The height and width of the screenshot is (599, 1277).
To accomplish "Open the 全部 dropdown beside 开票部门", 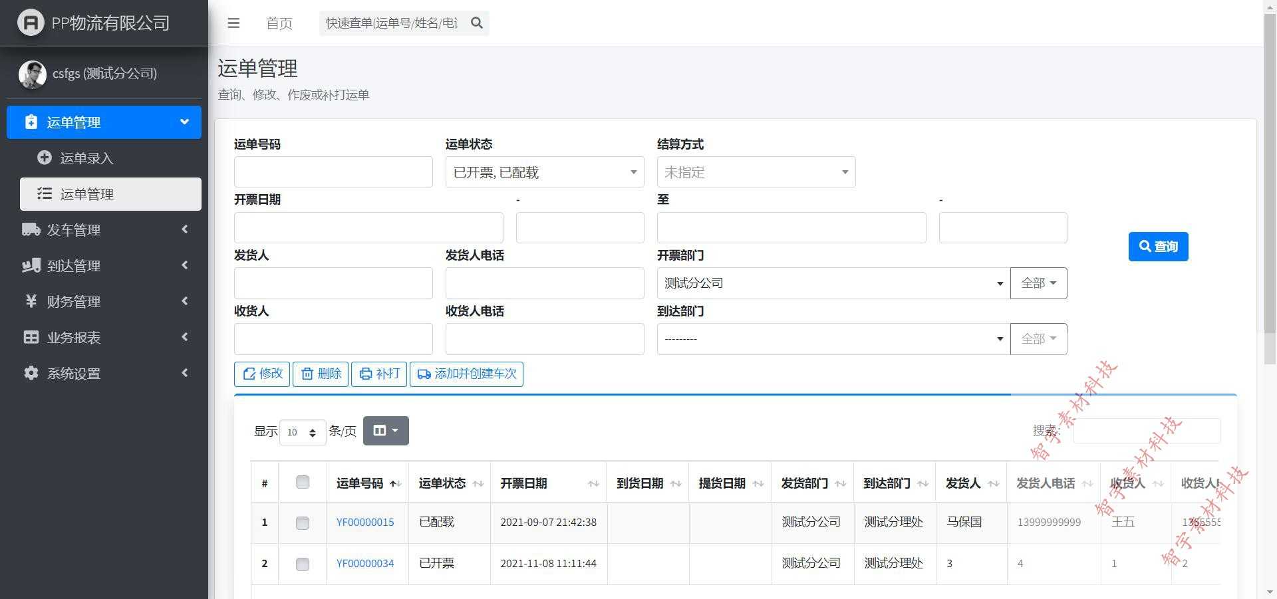I will pos(1039,283).
